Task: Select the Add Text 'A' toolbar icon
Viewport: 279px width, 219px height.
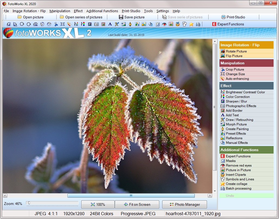Action: [110, 24]
